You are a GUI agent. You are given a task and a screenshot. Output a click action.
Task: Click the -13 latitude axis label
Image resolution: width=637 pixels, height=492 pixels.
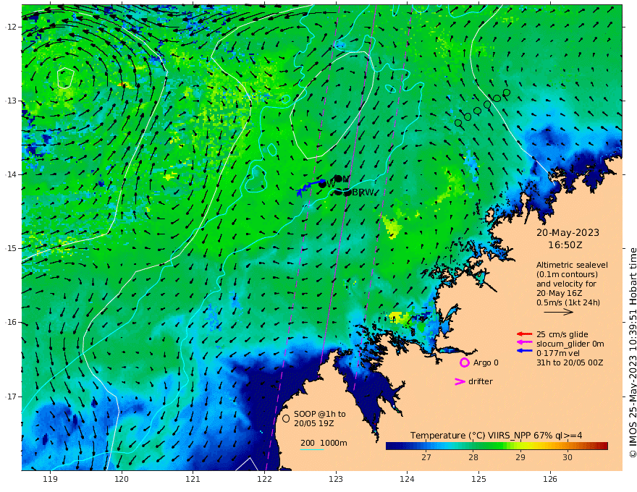point(11,101)
